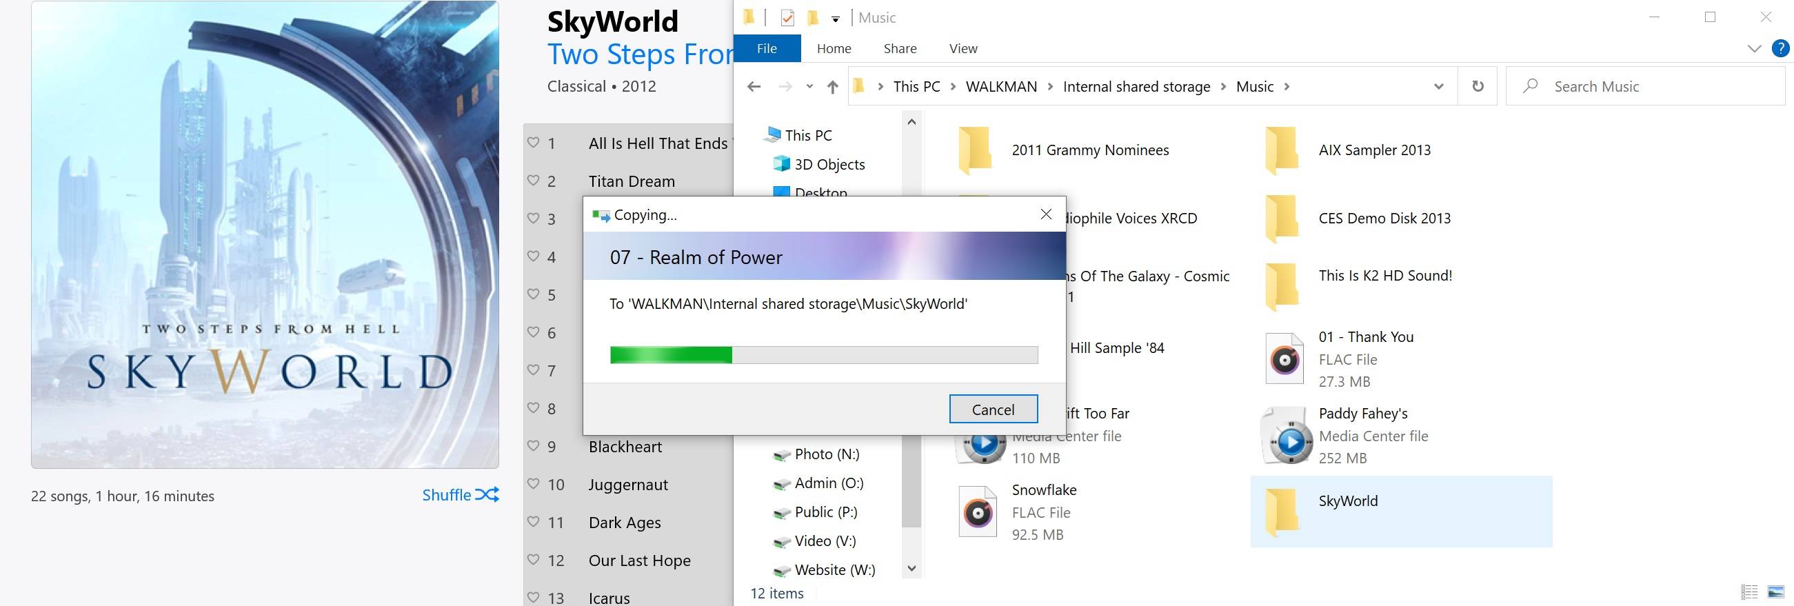Toggle heart icon on track 5
This screenshot has height=606, width=1794.
click(x=533, y=294)
